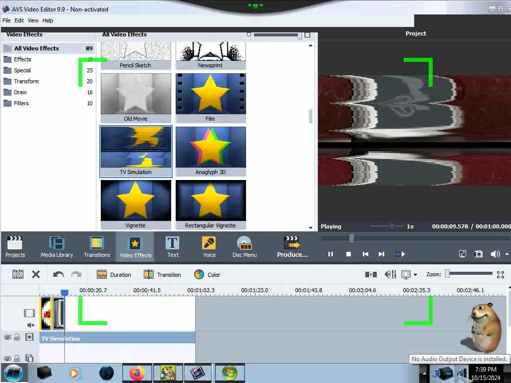
Task: Toggle visibility of the video effects track
Action: point(7,338)
